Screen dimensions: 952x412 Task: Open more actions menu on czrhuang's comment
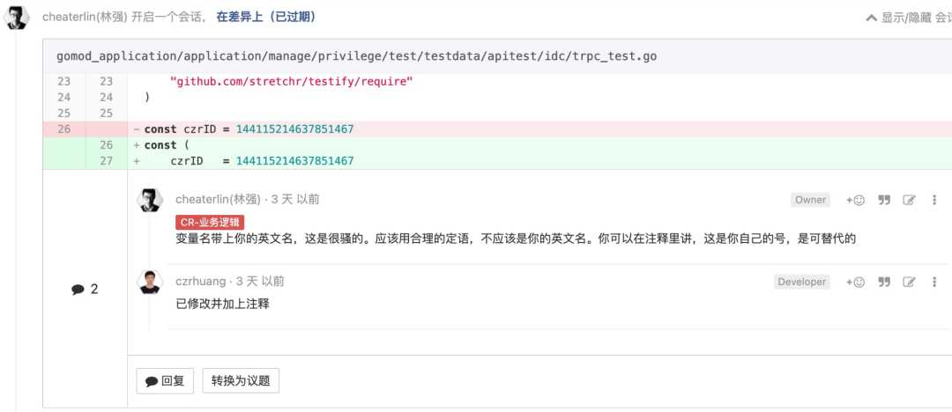tap(934, 283)
